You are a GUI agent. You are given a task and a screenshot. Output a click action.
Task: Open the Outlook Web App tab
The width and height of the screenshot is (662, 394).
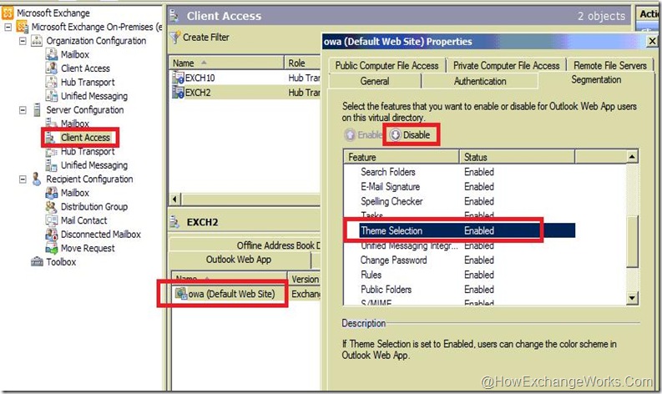coord(239,260)
